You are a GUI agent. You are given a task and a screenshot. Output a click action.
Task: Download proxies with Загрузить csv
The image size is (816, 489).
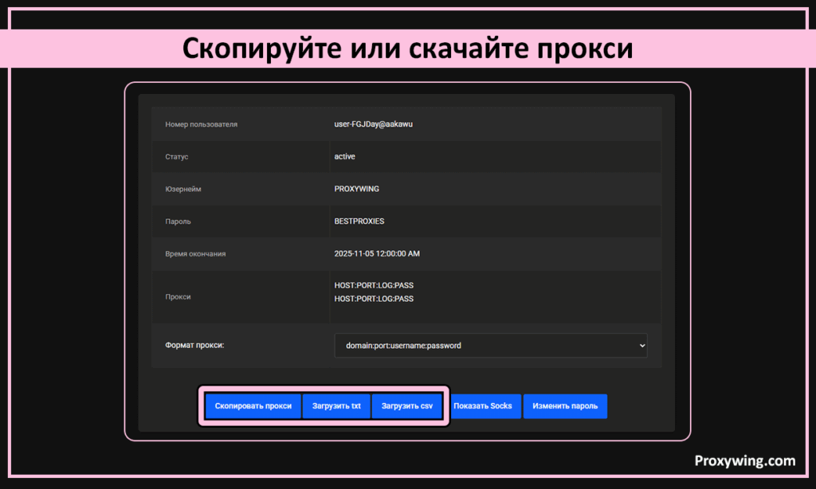[x=406, y=406]
